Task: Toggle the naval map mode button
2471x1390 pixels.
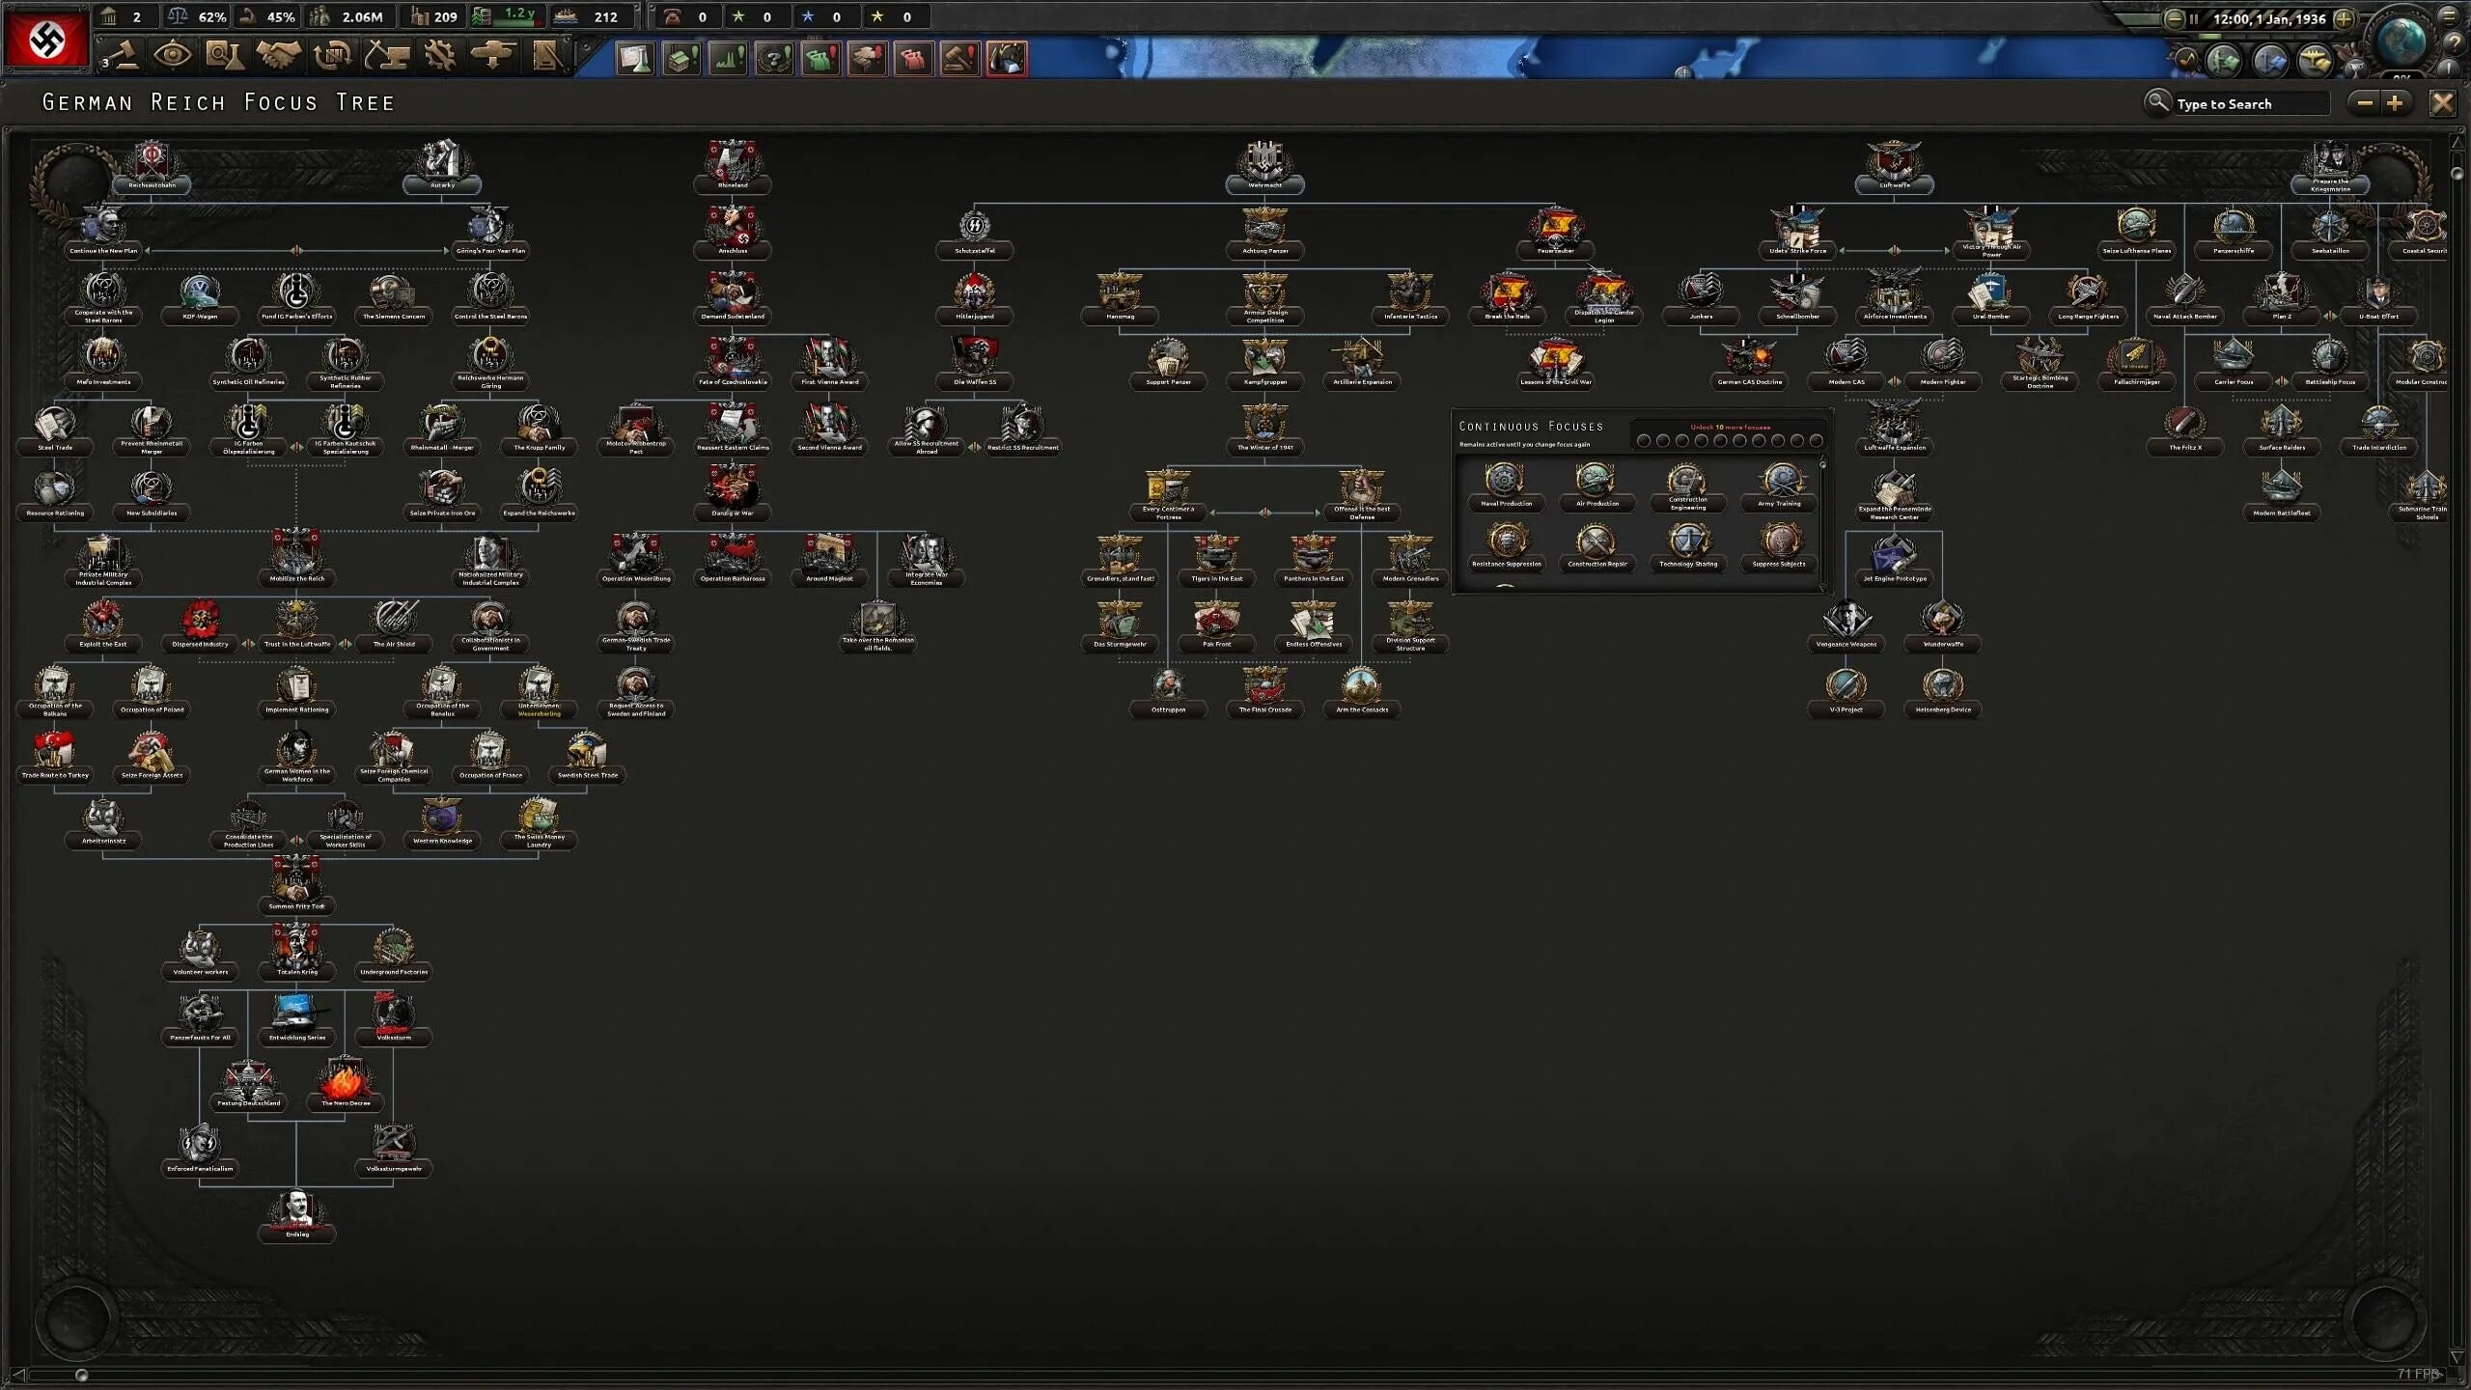Action: [x=2269, y=61]
